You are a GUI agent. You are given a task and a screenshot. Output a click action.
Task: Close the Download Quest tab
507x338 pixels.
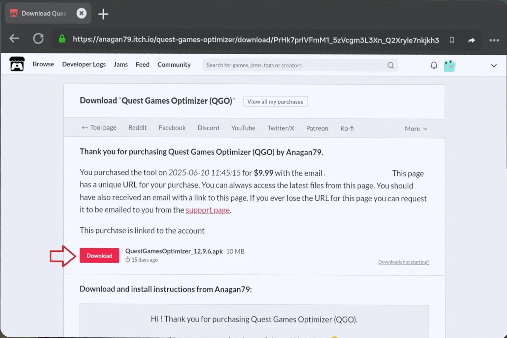(82, 13)
